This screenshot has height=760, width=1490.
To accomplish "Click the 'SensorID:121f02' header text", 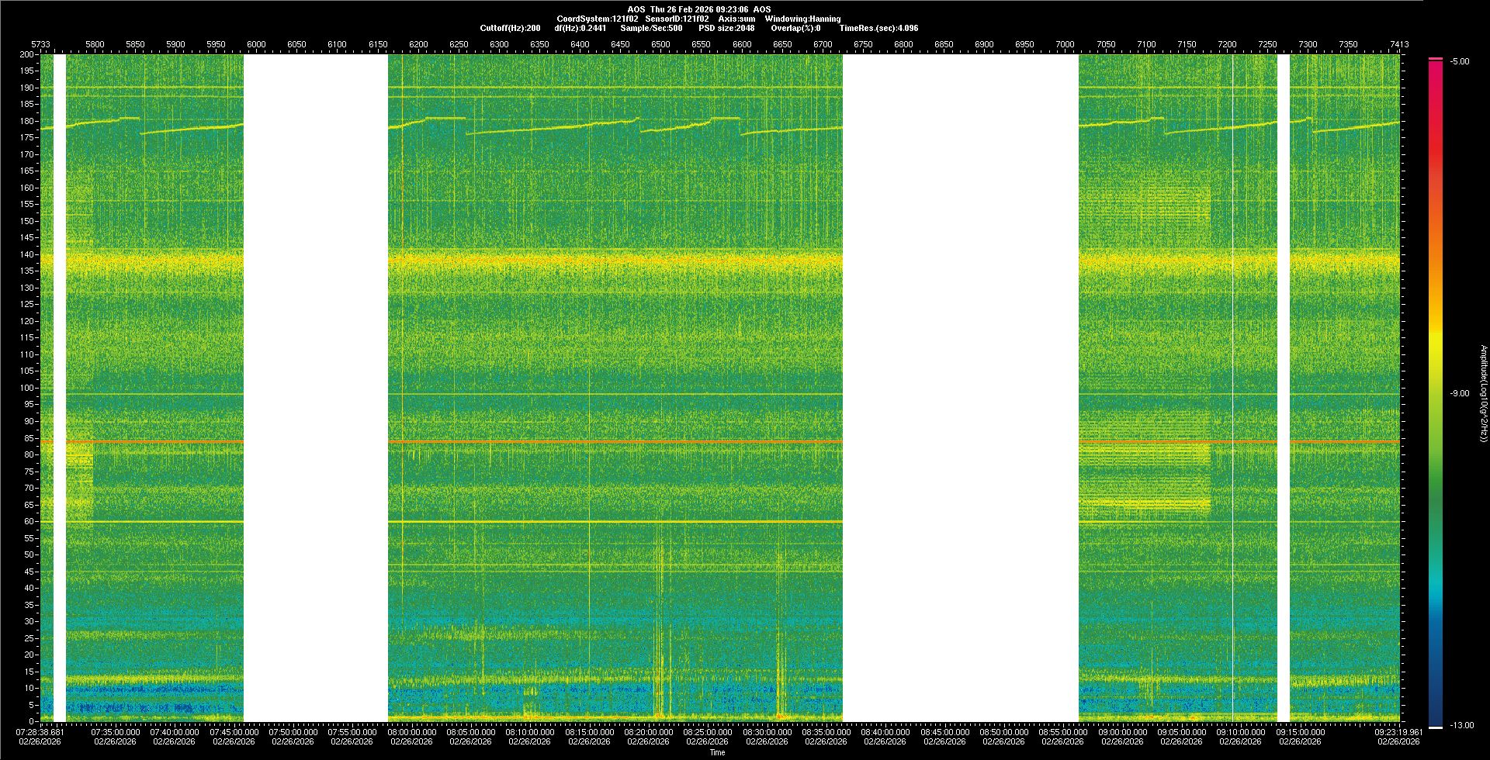I will [677, 19].
